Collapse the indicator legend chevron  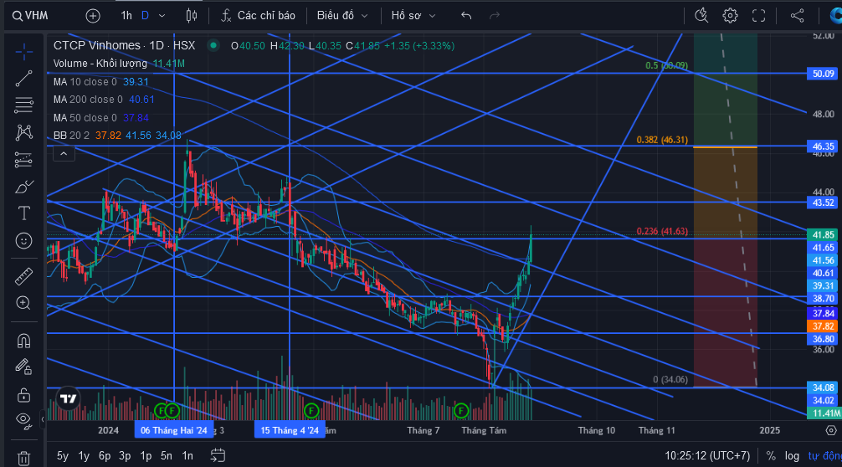click(x=64, y=154)
